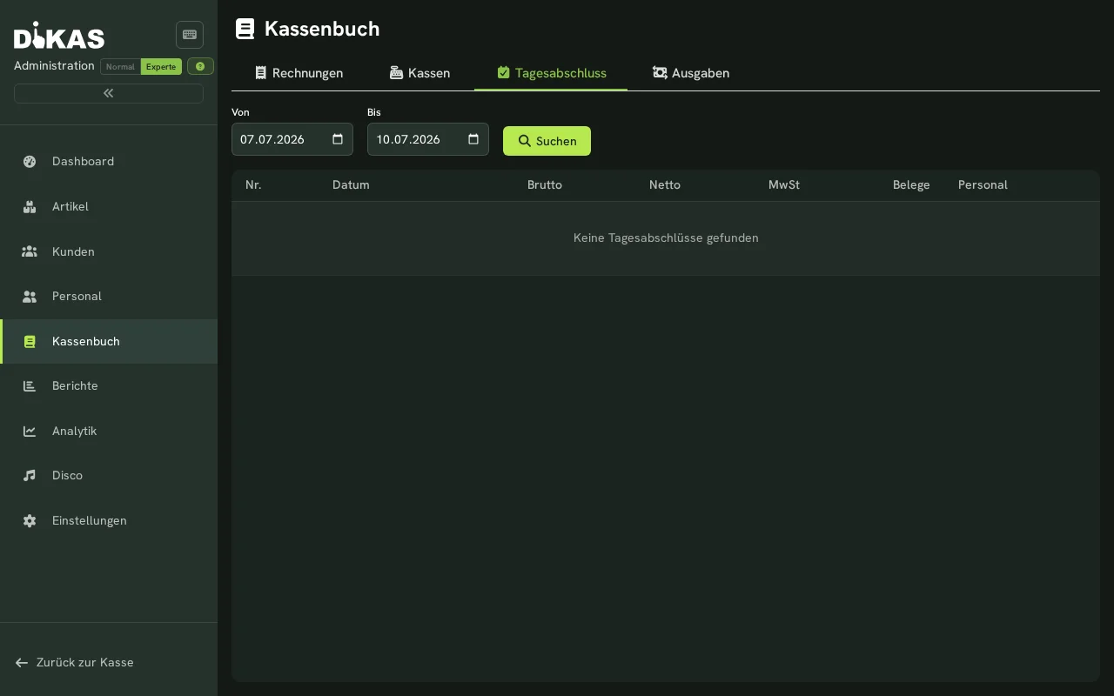Open Analytik in sidebar

(109, 431)
